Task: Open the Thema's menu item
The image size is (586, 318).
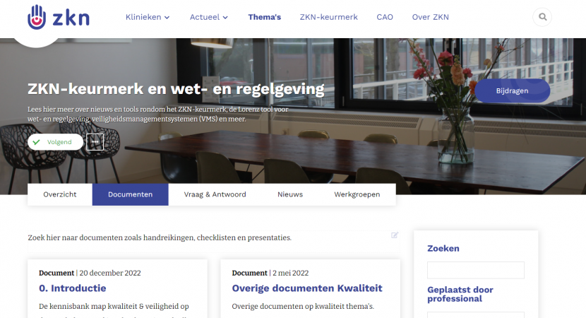Action: [264, 17]
